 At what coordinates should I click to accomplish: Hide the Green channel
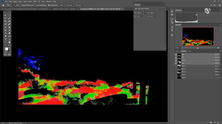click(176, 60)
